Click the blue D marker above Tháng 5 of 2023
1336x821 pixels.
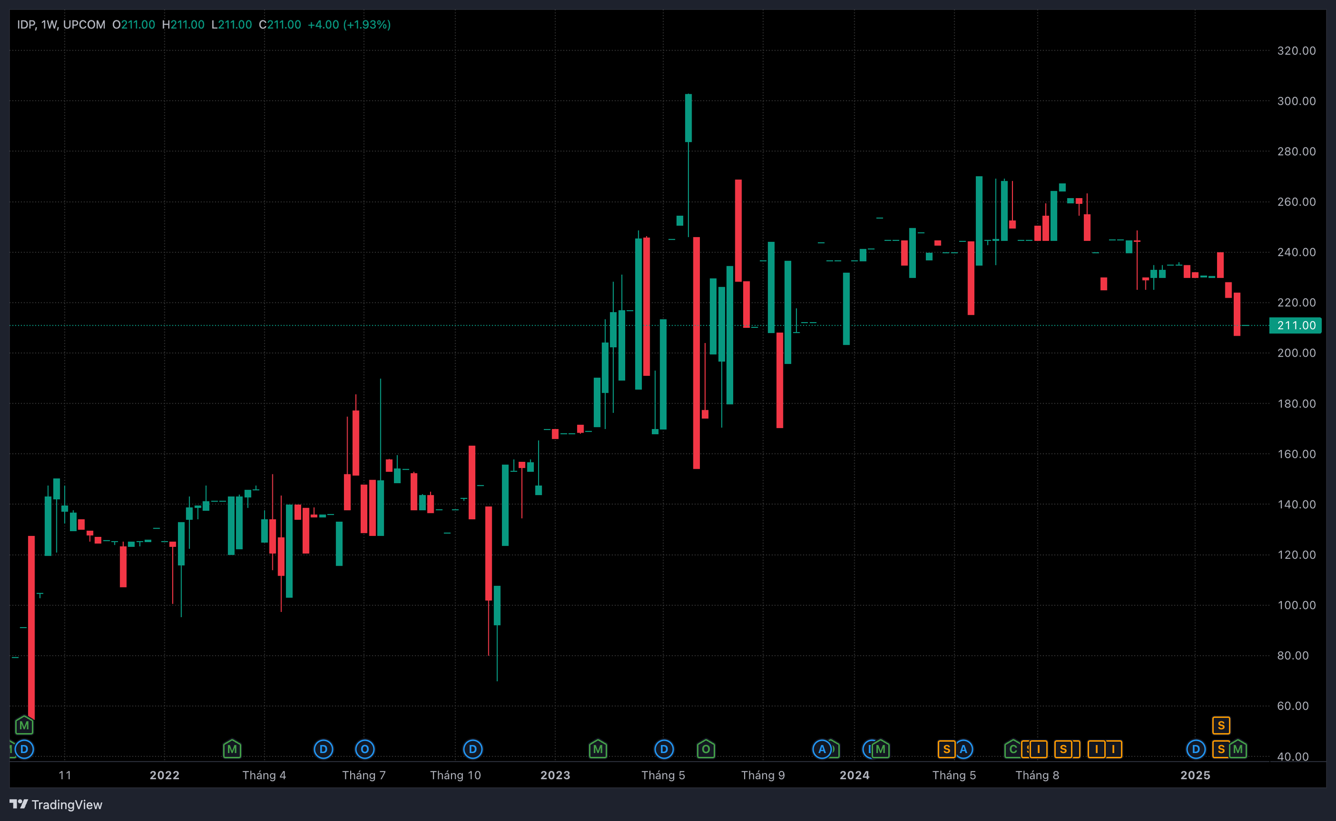pos(664,750)
